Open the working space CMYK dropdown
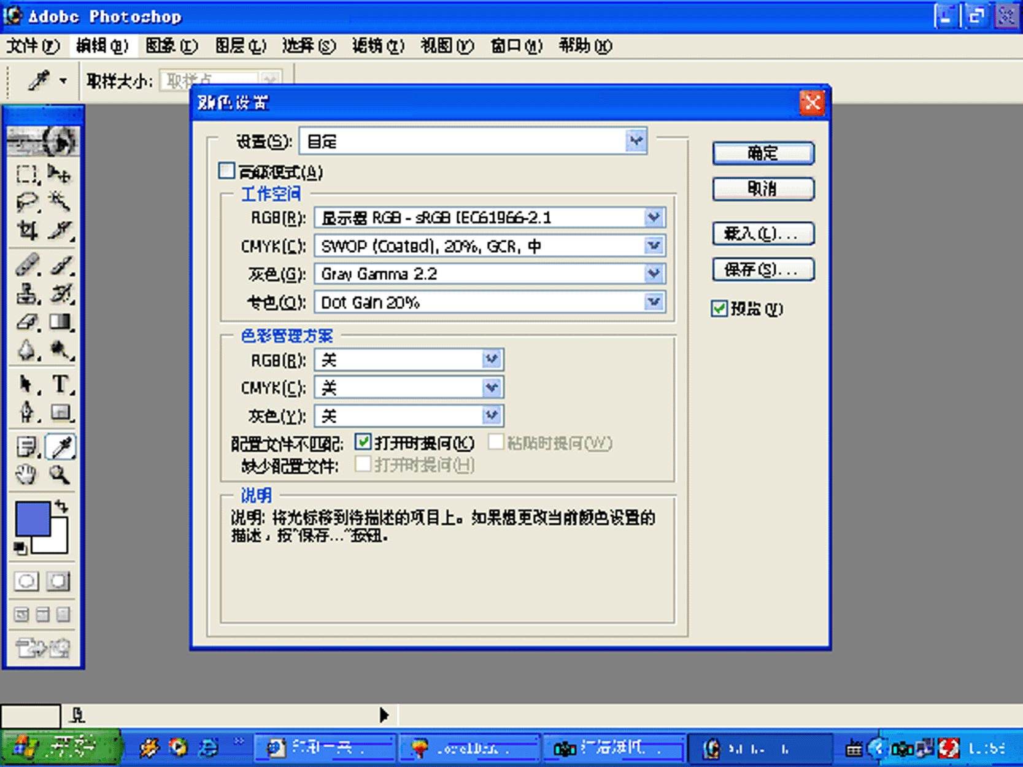1023x767 pixels. tap(654, 246)
